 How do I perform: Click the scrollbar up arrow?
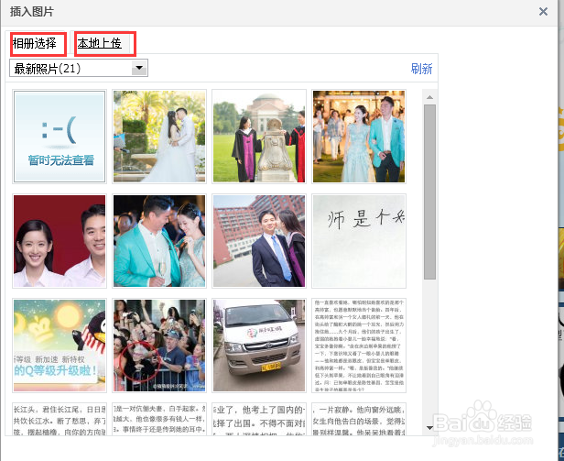coord(429,97)
